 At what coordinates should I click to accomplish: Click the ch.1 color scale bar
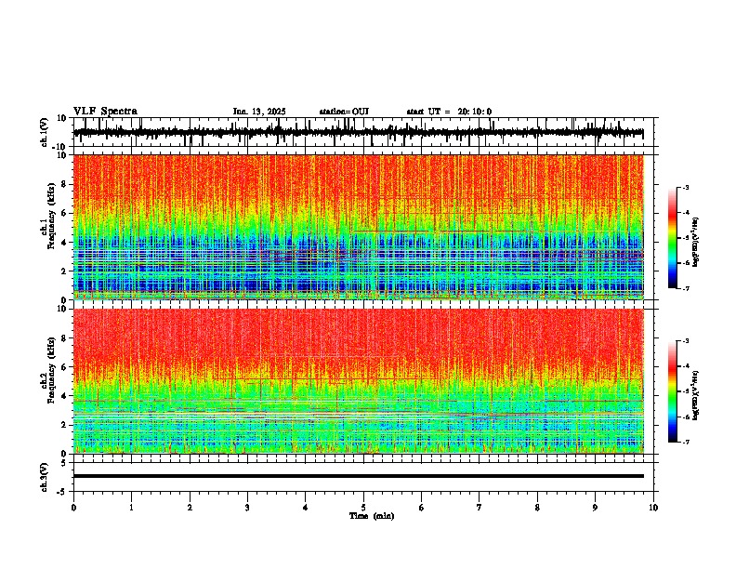coord(673,238)
